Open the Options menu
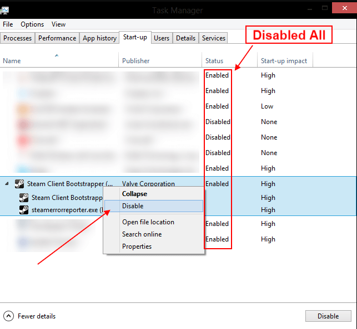This screenshot has width=357, height=329. tap(32, 24)
